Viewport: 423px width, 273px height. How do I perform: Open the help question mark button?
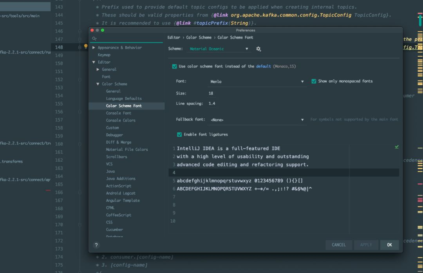(96, 245)
